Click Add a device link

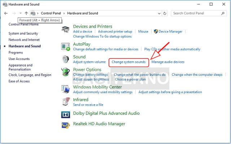(83, 31)
